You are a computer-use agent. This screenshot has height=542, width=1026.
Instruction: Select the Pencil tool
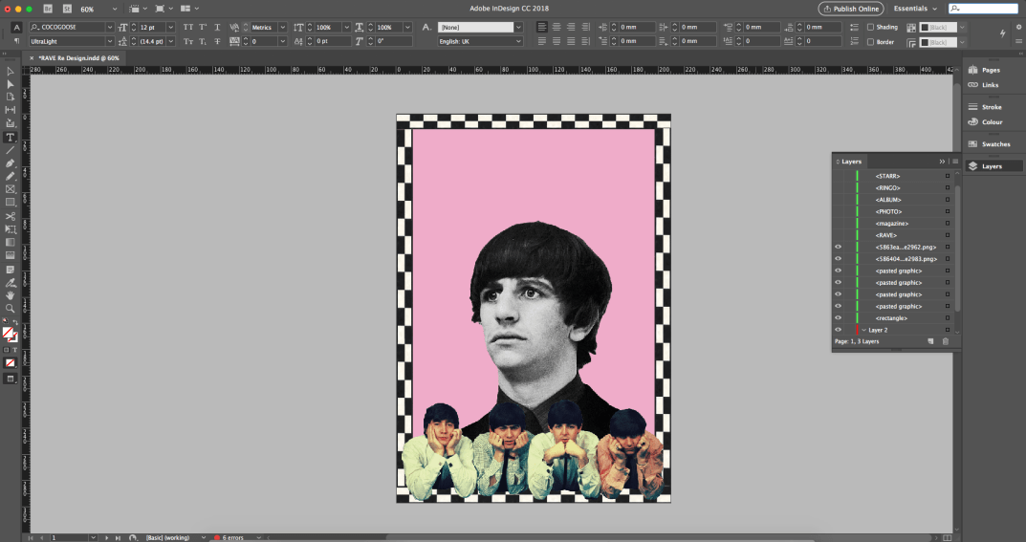[x=10, y=177]
